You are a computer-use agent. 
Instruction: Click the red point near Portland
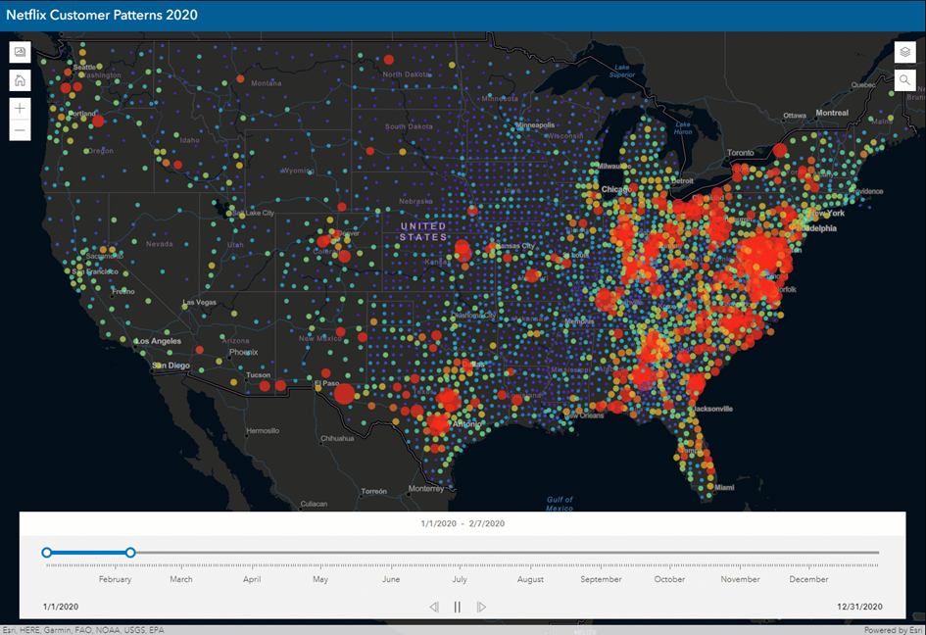[98, 122]
